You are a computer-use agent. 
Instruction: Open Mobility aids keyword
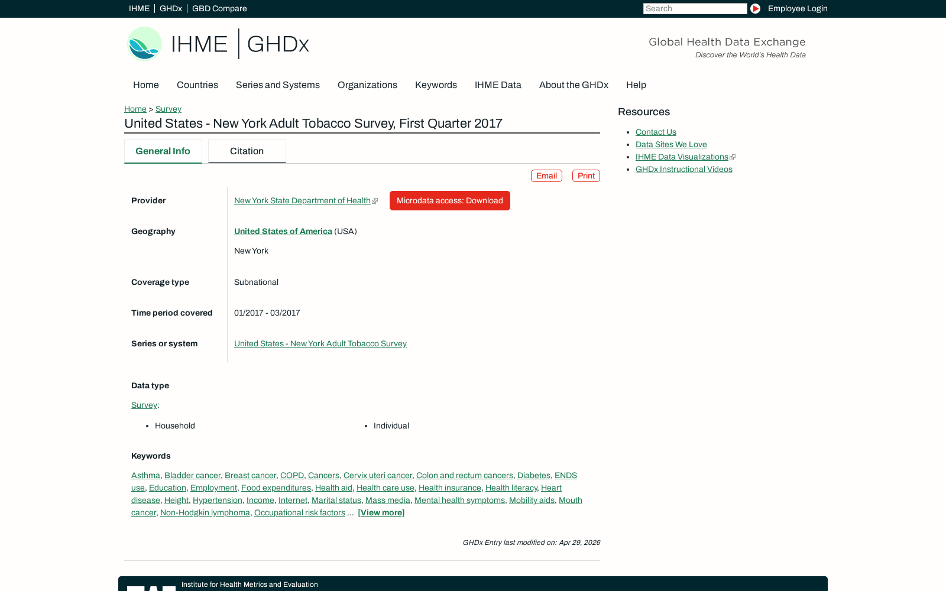coord(532,500)
